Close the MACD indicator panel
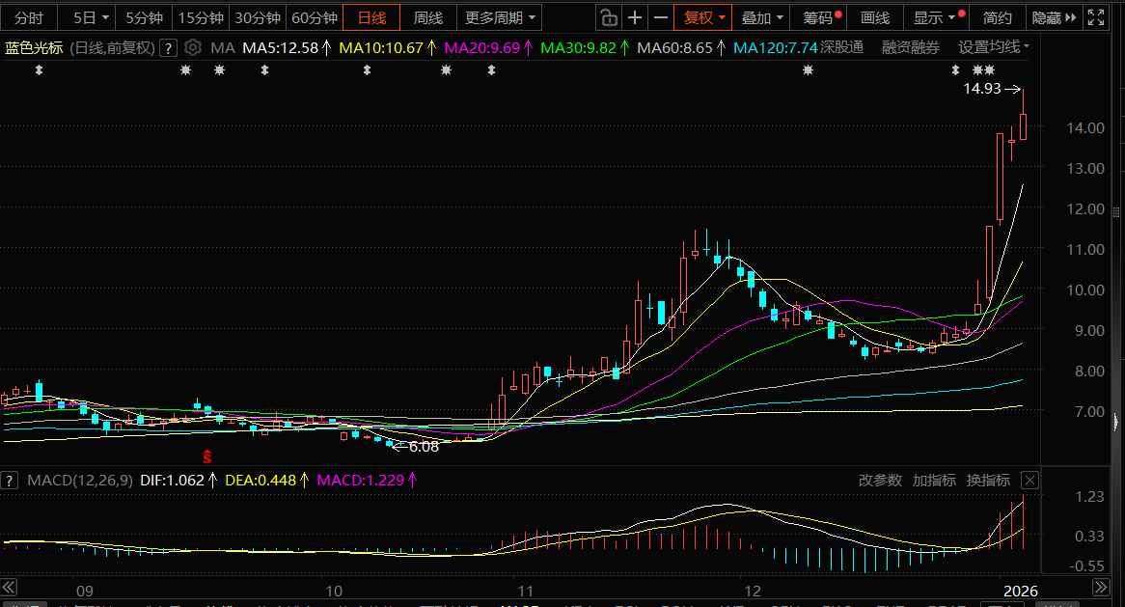 pyautogui.click(x=1029, y=480)
